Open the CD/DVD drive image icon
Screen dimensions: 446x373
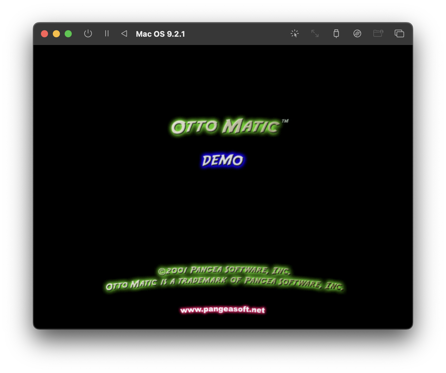click(x=357, y=33)
